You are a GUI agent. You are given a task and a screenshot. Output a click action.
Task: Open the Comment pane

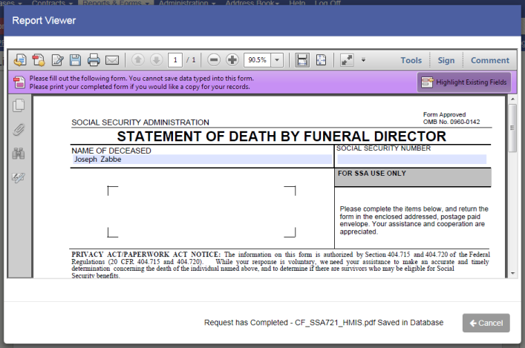[x=490, y=60]
